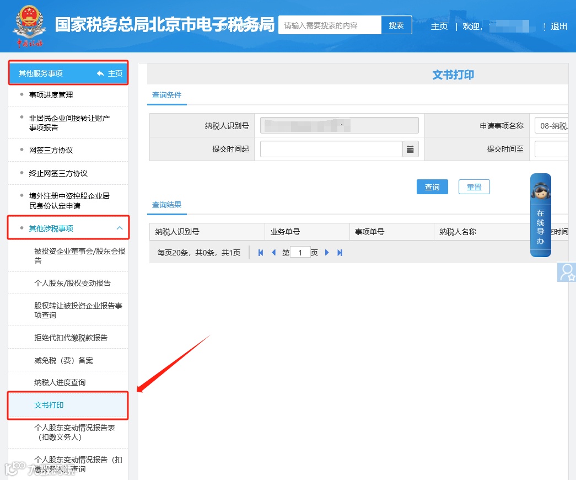576x480 pixels.
Task: Click the 每页20条，共0条，共1页 text
Action: [x=199, y=253]
